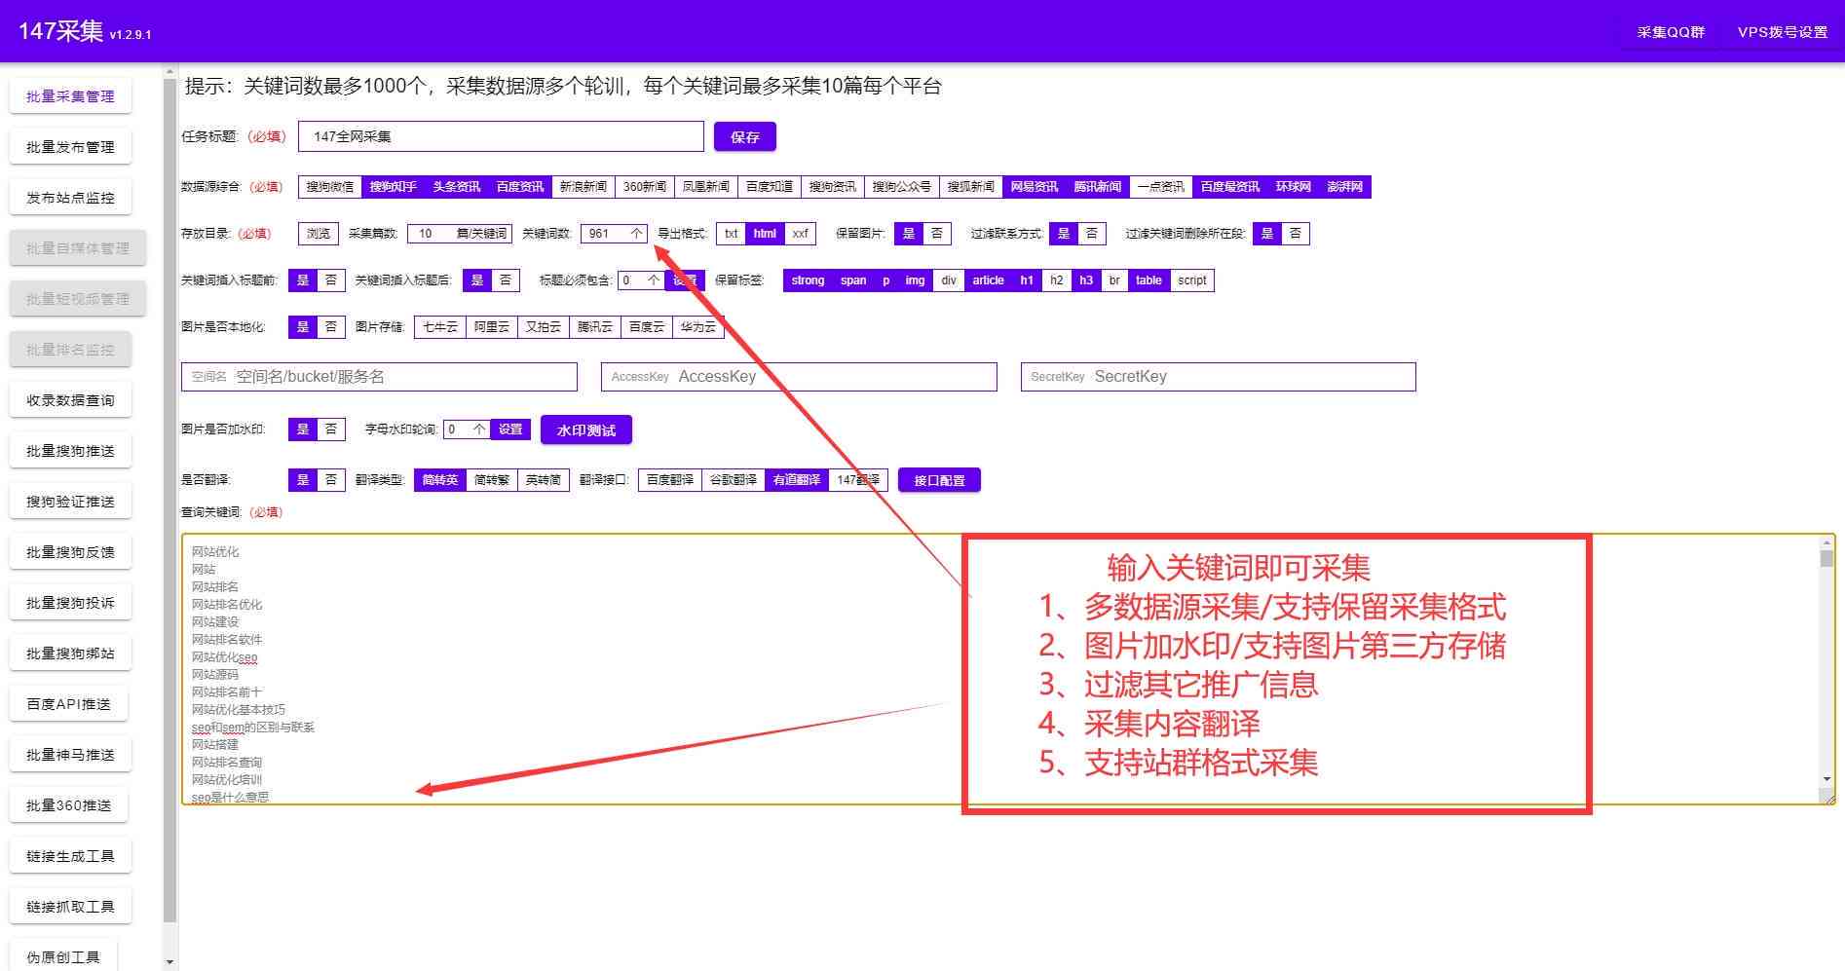Viewport: 1845px width, 971px height.
Task: Click 采集QQ群 in the top bar
Action: click(x=1671, y=32)
